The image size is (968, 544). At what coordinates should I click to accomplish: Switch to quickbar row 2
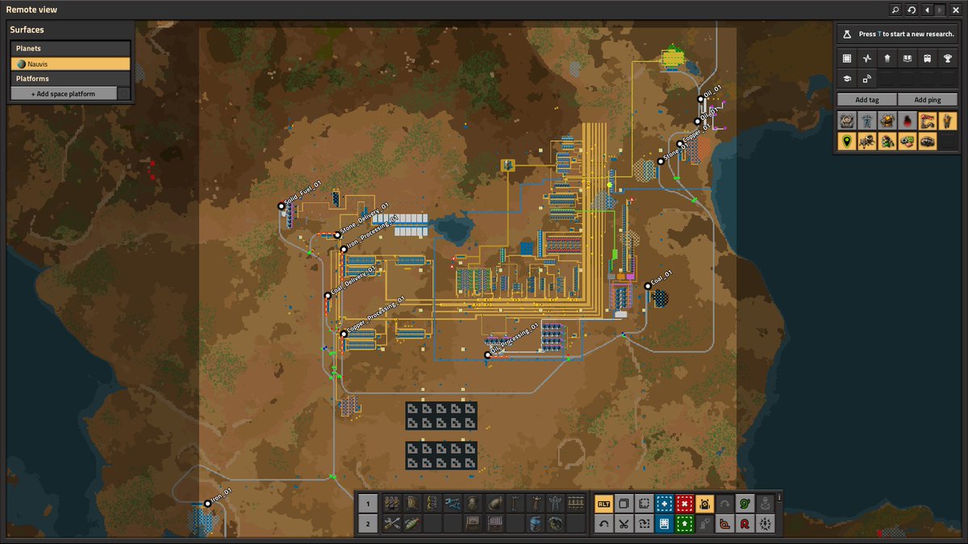click(368, 524)
